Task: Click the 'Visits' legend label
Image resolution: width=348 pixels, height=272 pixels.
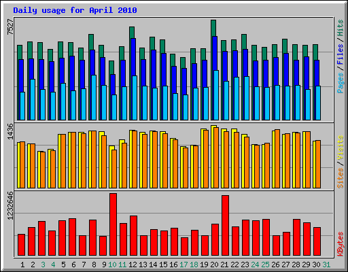Action: pos(341,148)
